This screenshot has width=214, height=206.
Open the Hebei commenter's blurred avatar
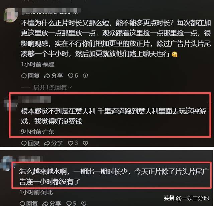[x=7, y=164]
